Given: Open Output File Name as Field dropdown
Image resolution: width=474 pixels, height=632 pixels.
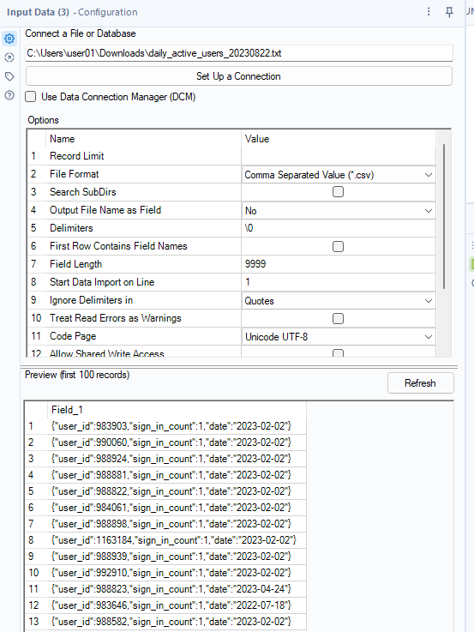Looking at the screenshot, I should pos(339,211).
